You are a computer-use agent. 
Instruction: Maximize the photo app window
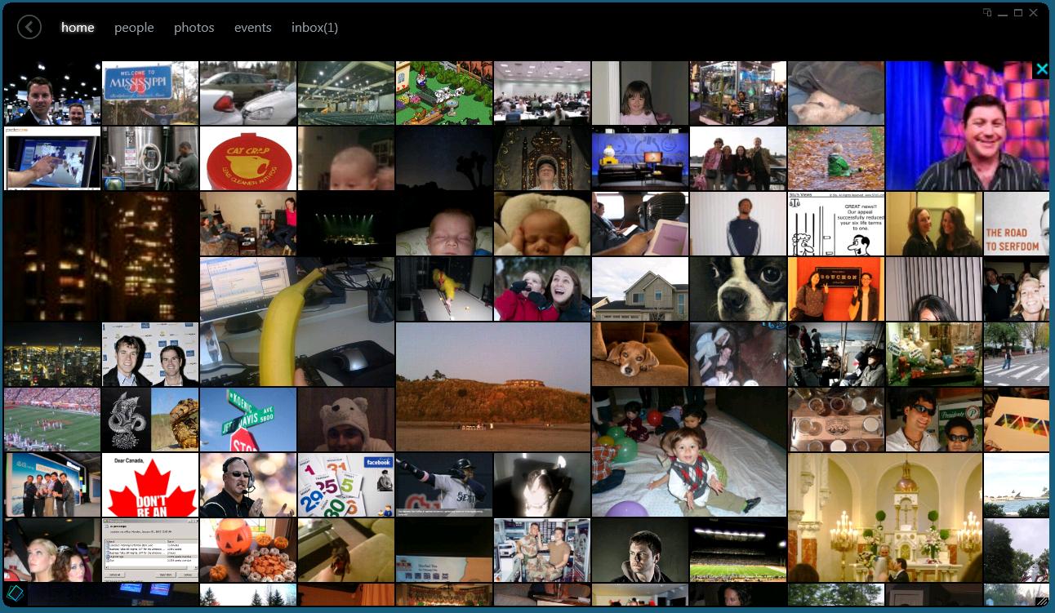coord(1018,13)
